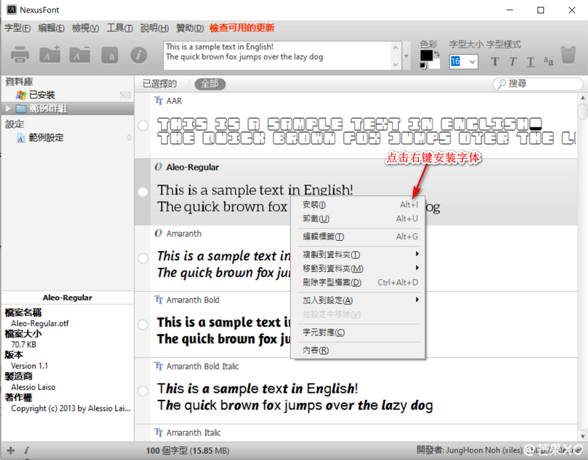Screen dimensions: 588x460
Task: Open the sample text history dropdown
Action: pyautogui.click(x=406, y=56)
